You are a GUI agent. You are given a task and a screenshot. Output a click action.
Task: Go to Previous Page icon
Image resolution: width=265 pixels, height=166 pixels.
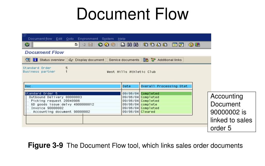pyautogui.click(x=152, y=45)
